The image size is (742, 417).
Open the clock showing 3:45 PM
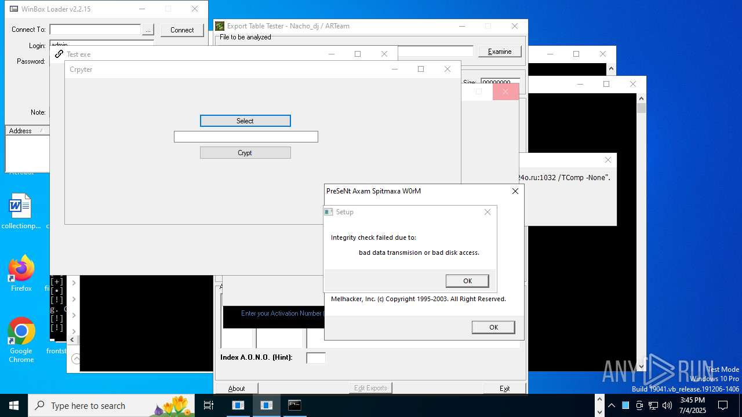click(693, 405)
